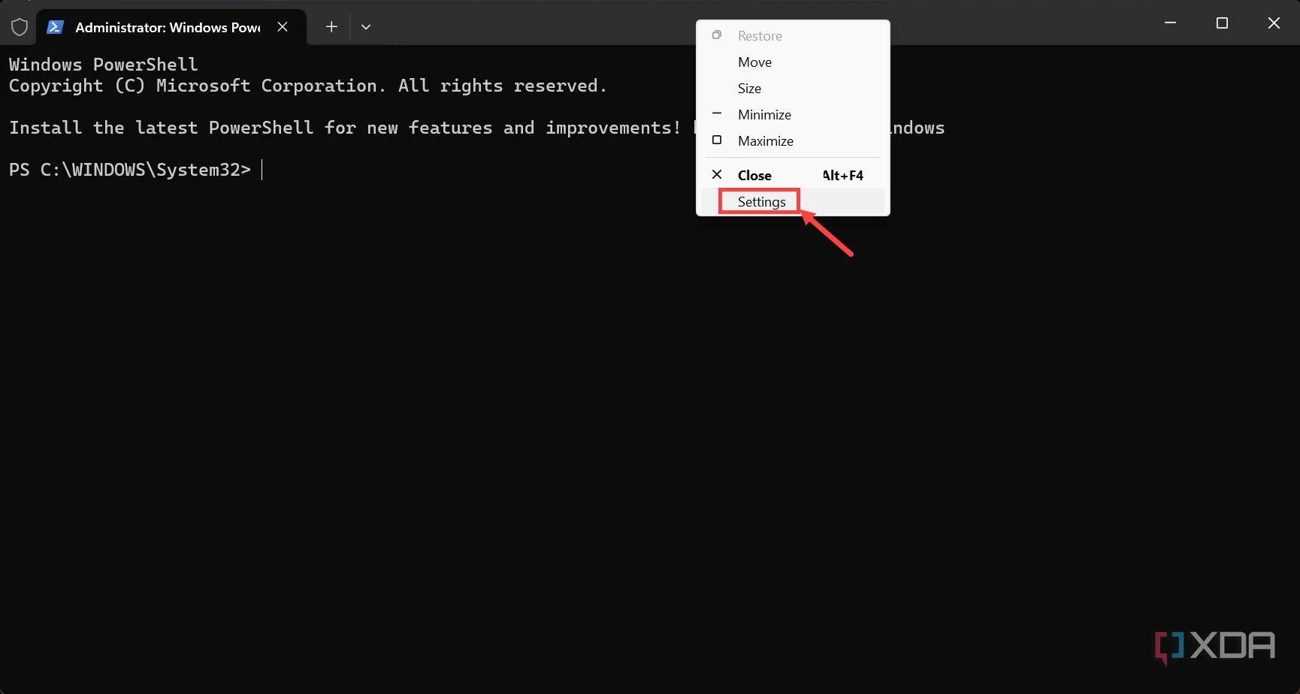This screenshot has height=694, width=1300.
Task: Minimize the terminal window from title bar
Action: [1170, 23]
